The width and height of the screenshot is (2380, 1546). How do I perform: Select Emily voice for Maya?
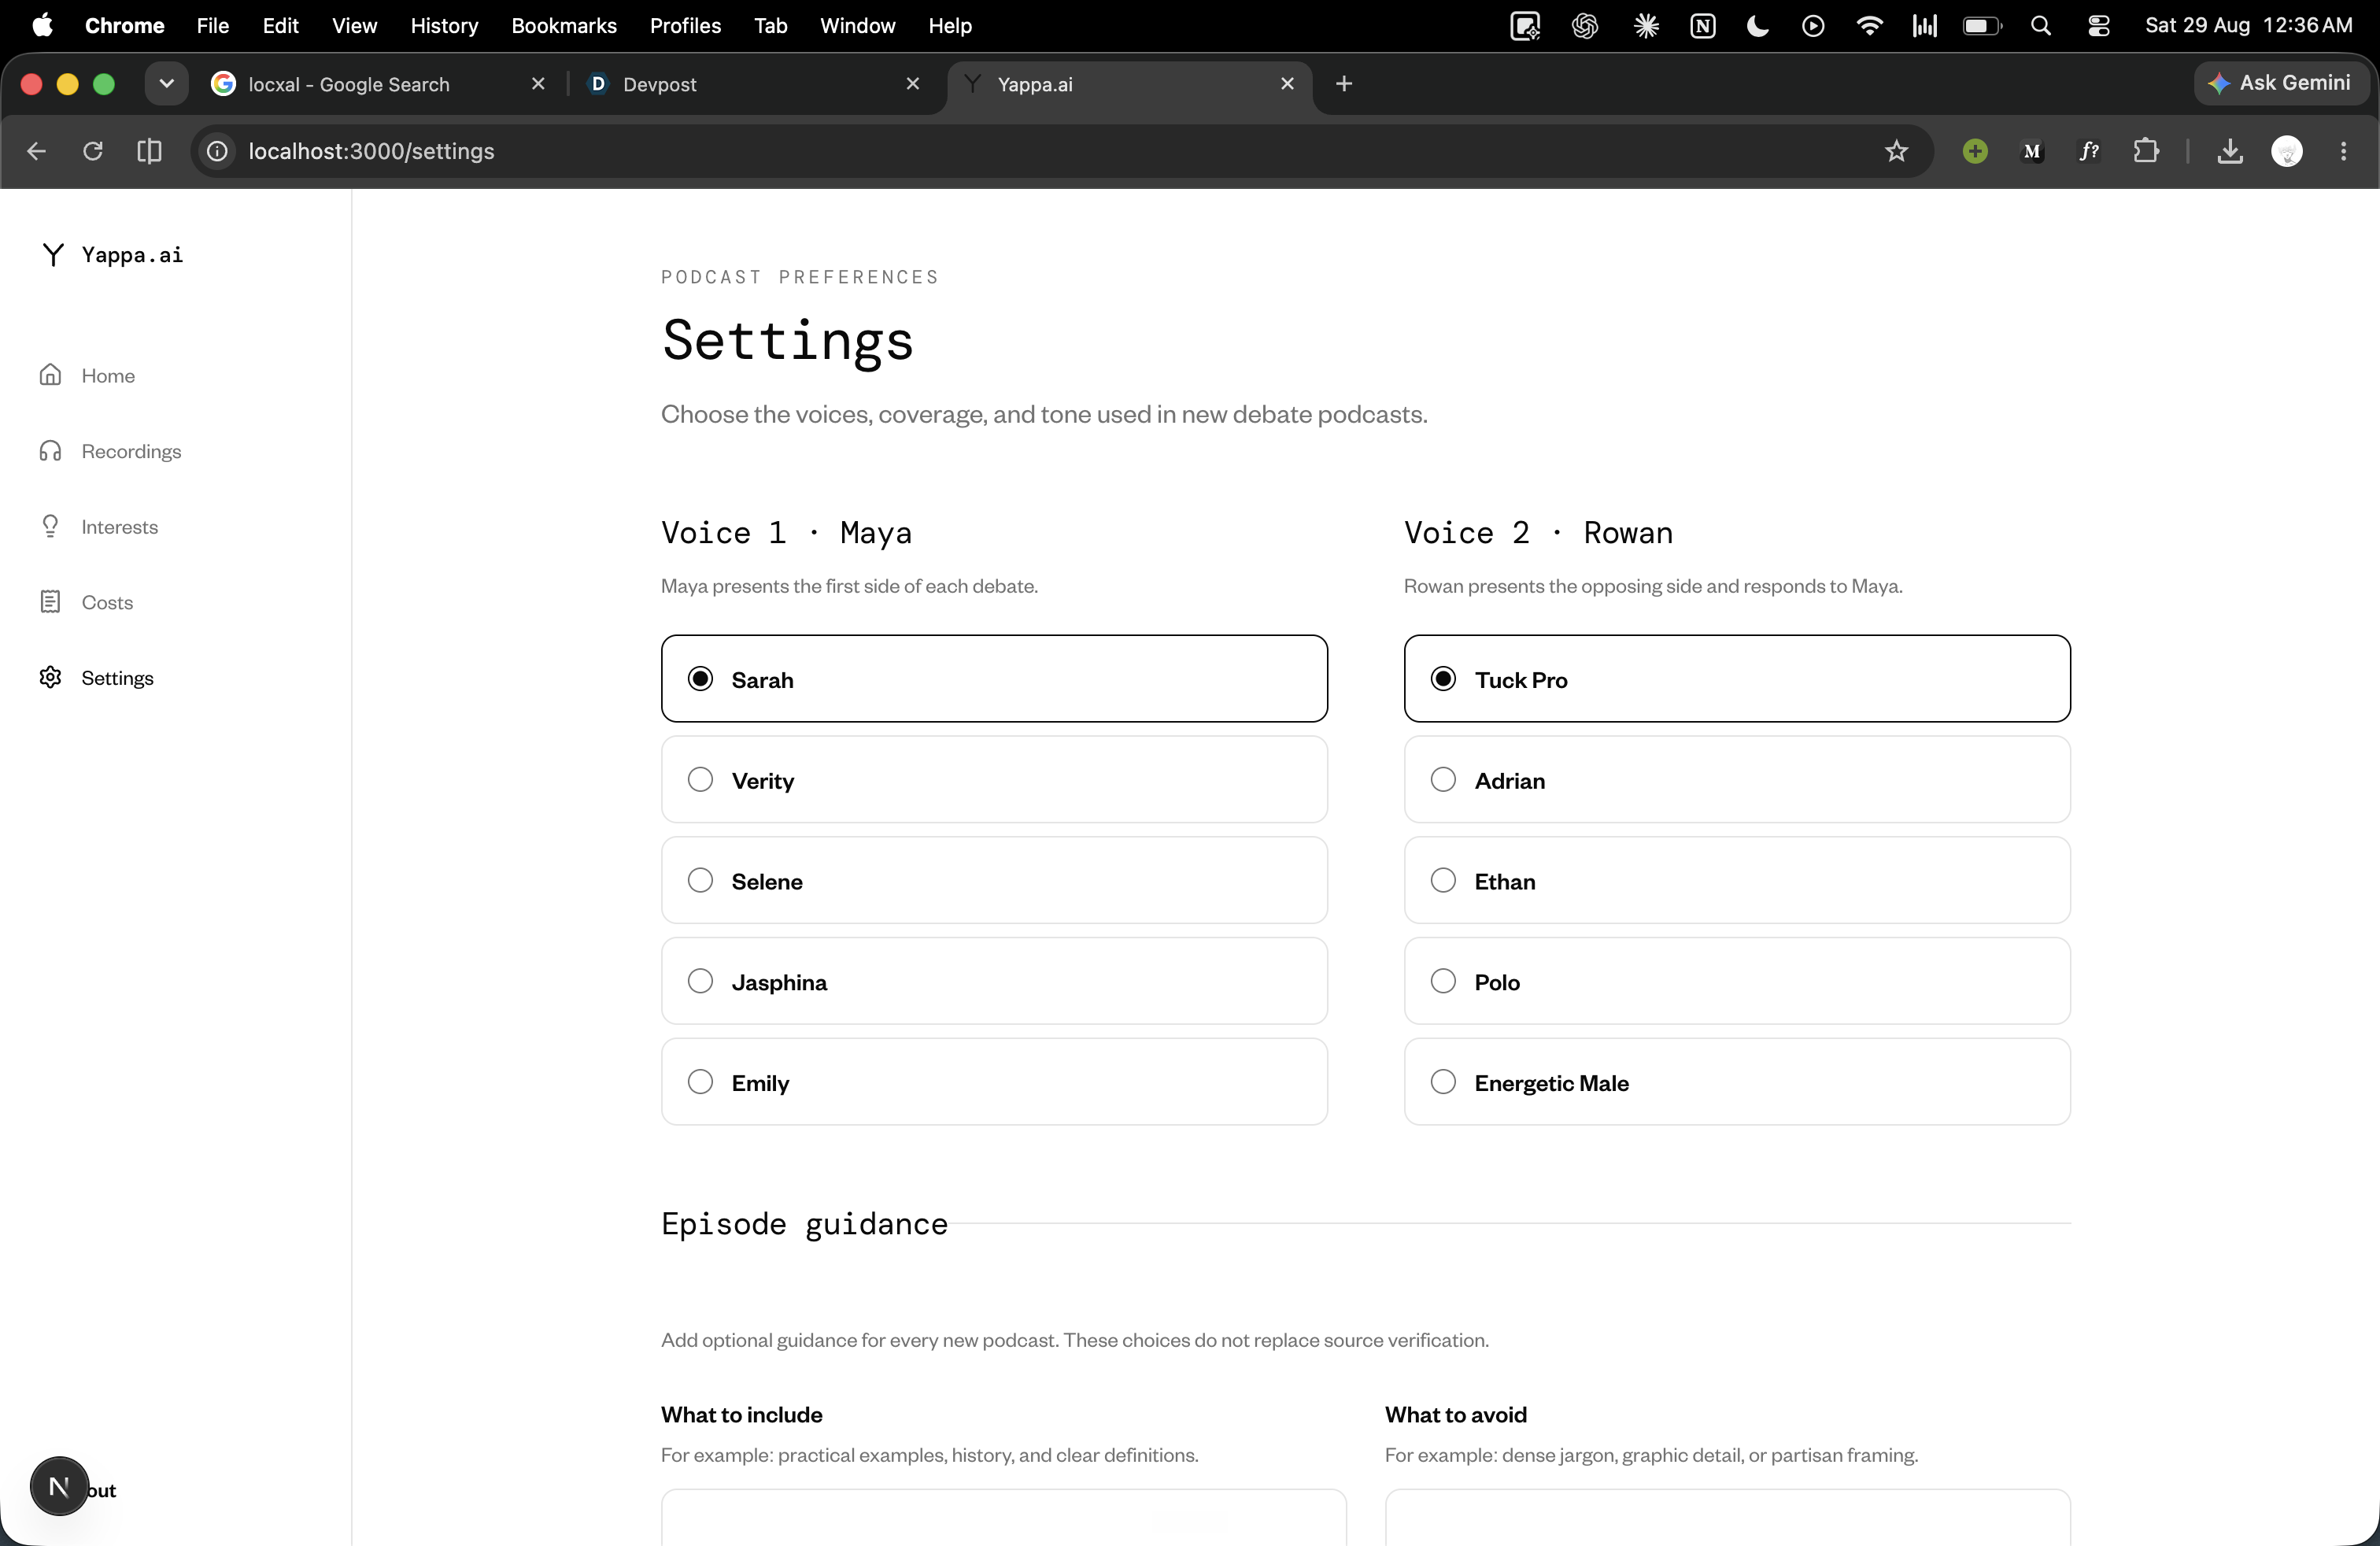(994, 1082)
